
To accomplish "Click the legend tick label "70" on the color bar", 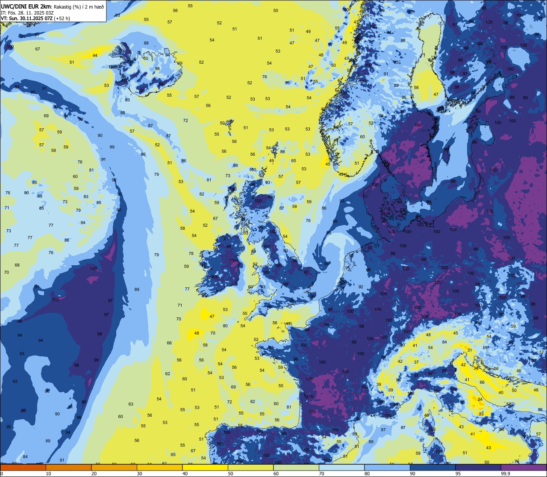I will [322, 474].
